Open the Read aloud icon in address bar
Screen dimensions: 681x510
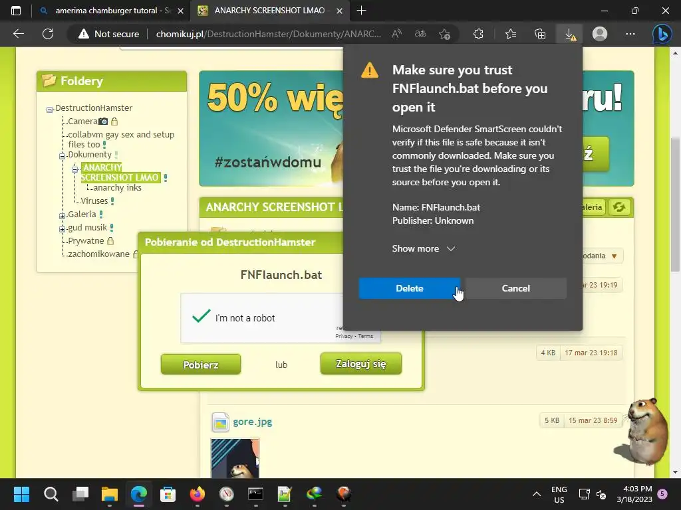(x=396, y=34)
